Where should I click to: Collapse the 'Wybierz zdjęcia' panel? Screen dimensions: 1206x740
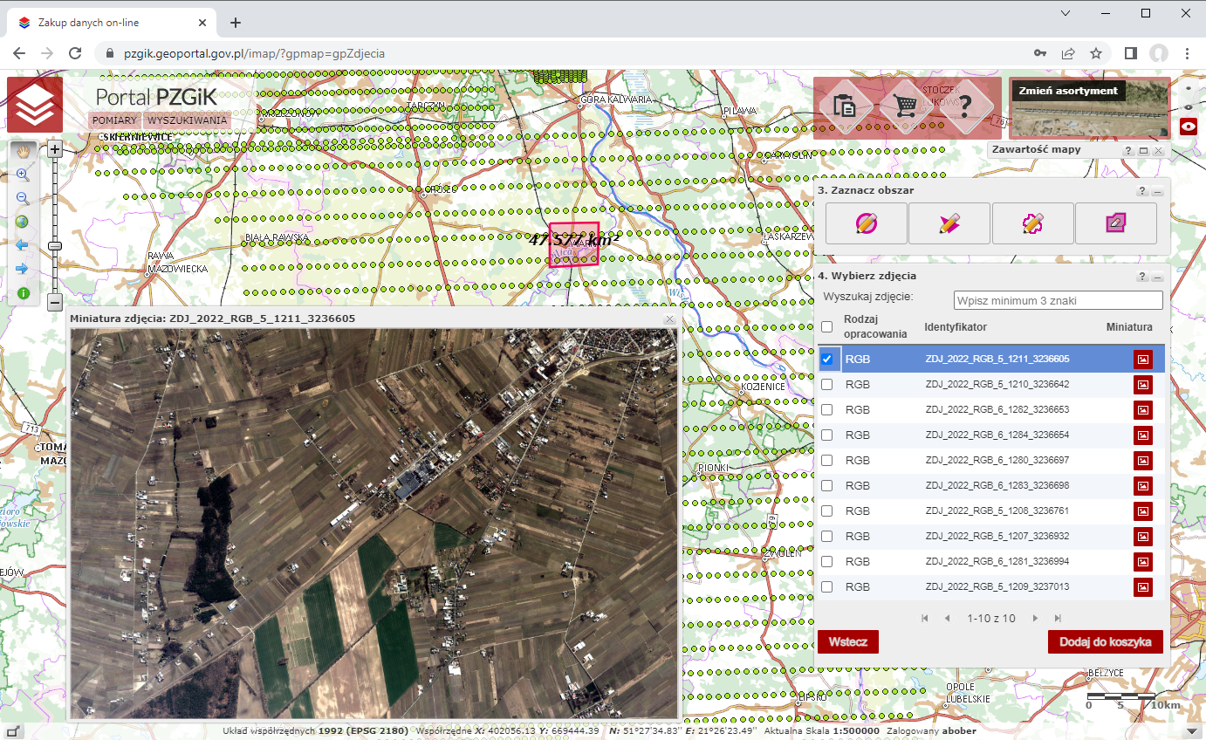point(1158,277)
